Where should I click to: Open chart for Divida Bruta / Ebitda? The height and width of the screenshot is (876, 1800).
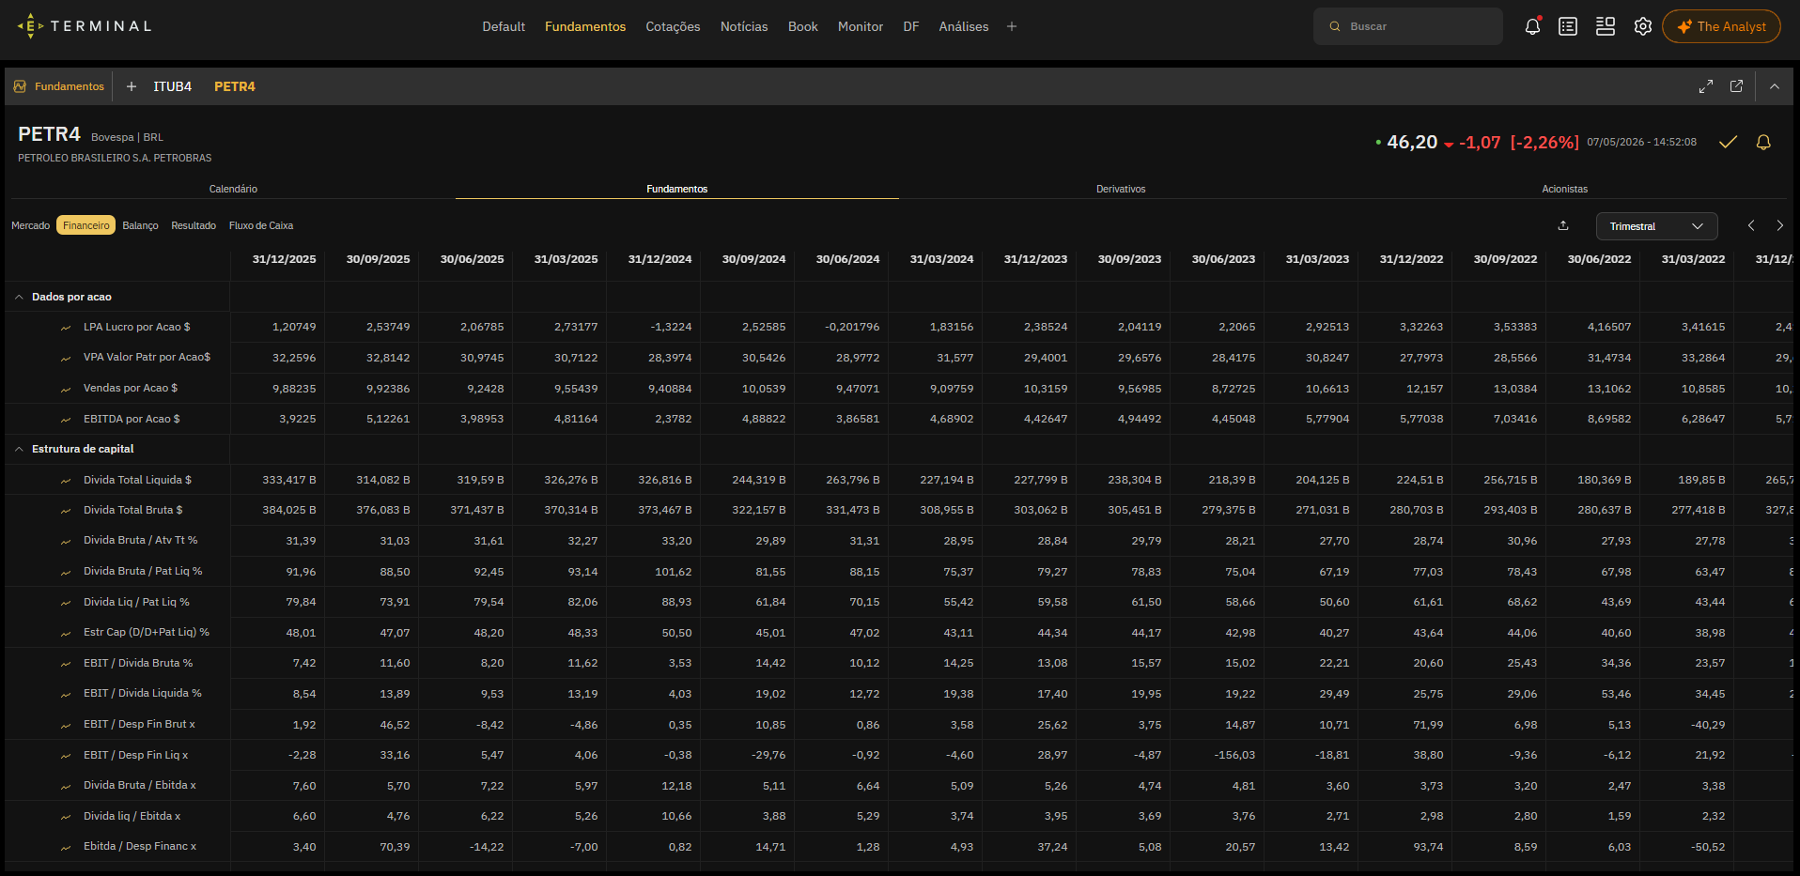[66, 786]
